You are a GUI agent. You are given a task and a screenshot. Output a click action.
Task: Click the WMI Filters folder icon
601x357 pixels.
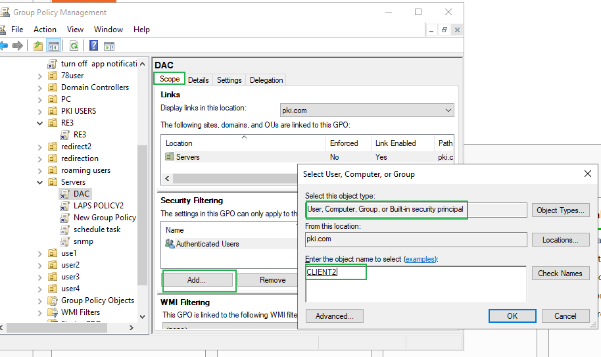(x=52, y=312)
